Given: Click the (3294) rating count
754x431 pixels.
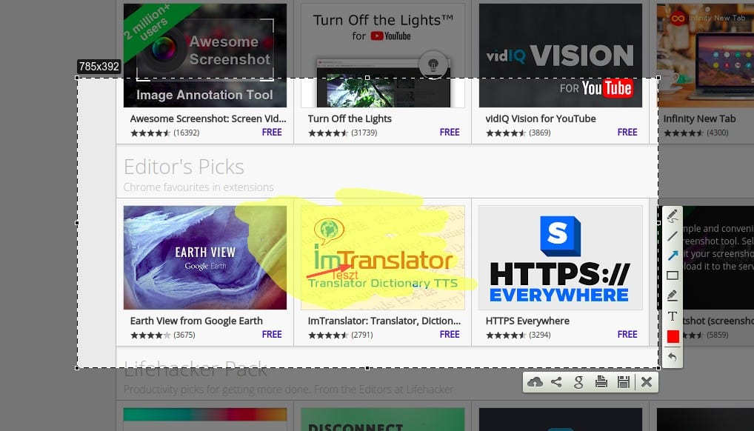Looking at the screenshot, I should pos(540,335).
